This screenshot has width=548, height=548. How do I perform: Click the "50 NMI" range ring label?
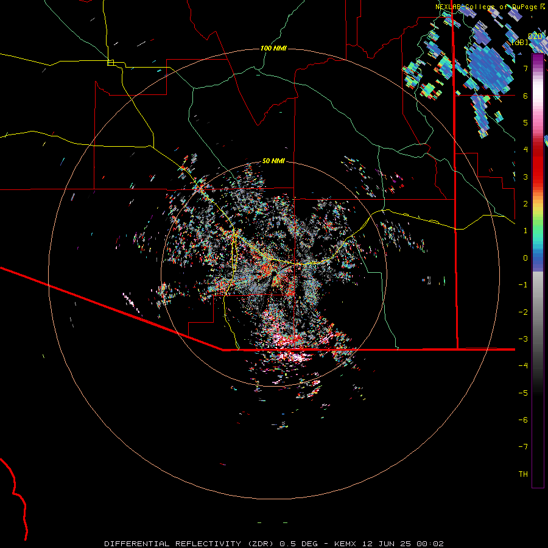click(x=273, y=161)
